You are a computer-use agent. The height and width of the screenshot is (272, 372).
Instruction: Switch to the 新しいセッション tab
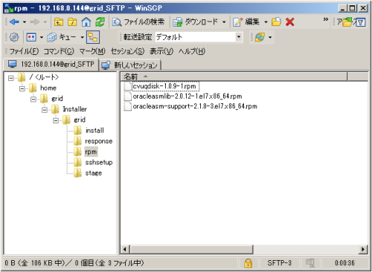(129, 65)
